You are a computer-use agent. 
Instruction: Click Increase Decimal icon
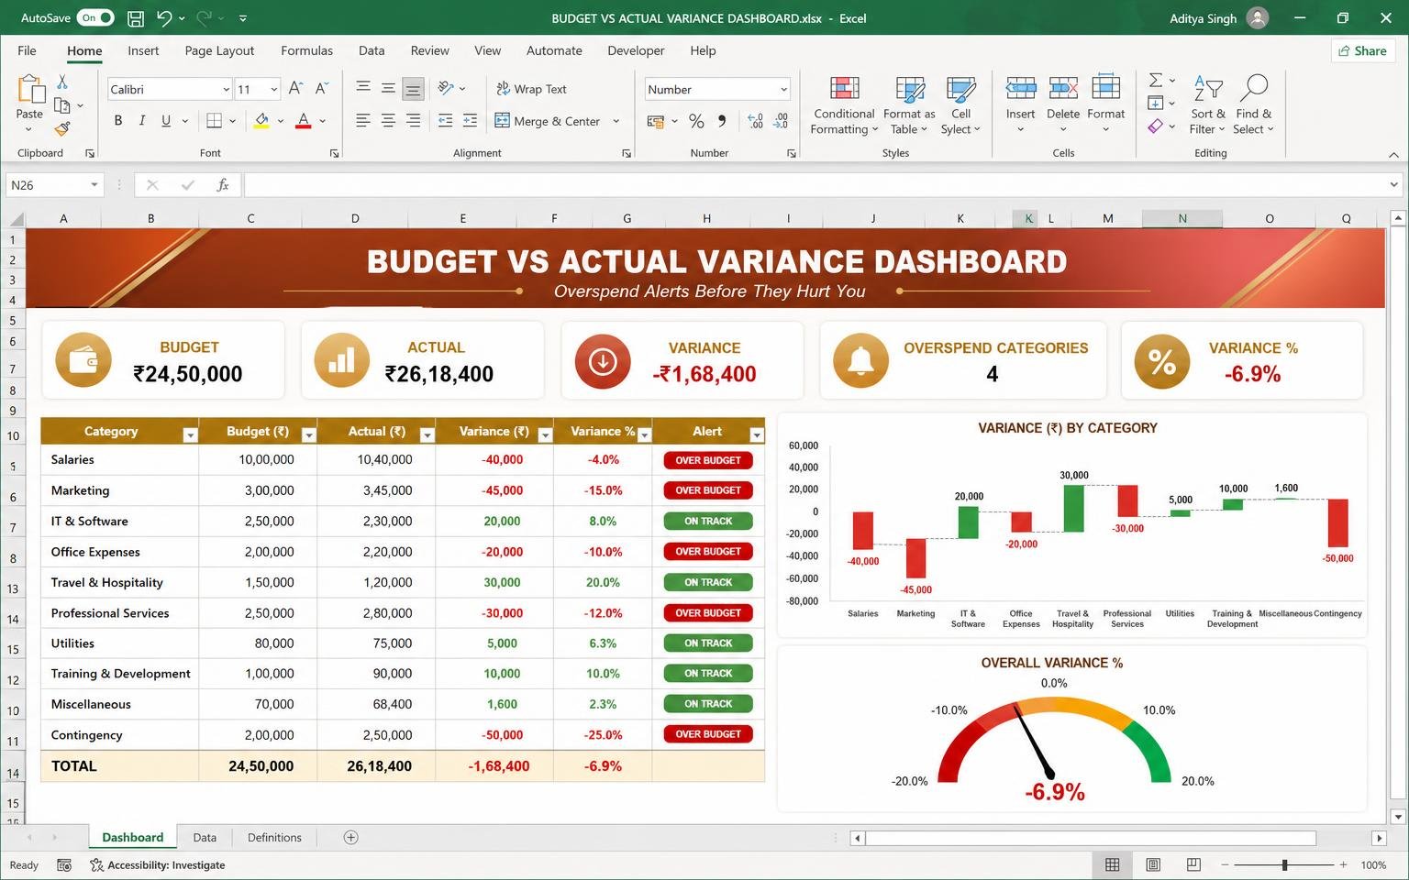pyautogui.click(x=755, y=121)
